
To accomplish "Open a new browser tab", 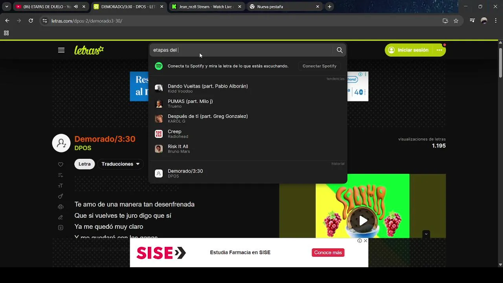I will tap(329, 7).
